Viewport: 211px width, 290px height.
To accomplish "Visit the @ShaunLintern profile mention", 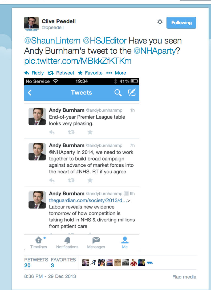I will (52, 41).
